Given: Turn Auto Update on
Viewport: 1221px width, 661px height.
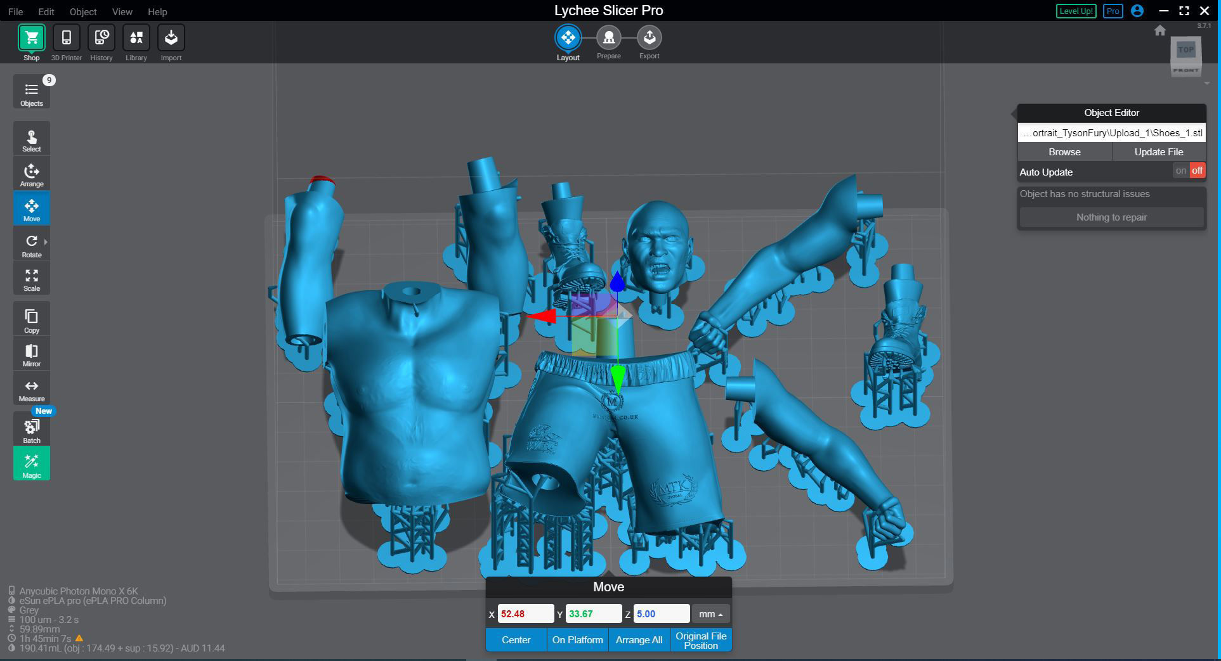Looking at the screenshot, I should [x=1180, y=170].
